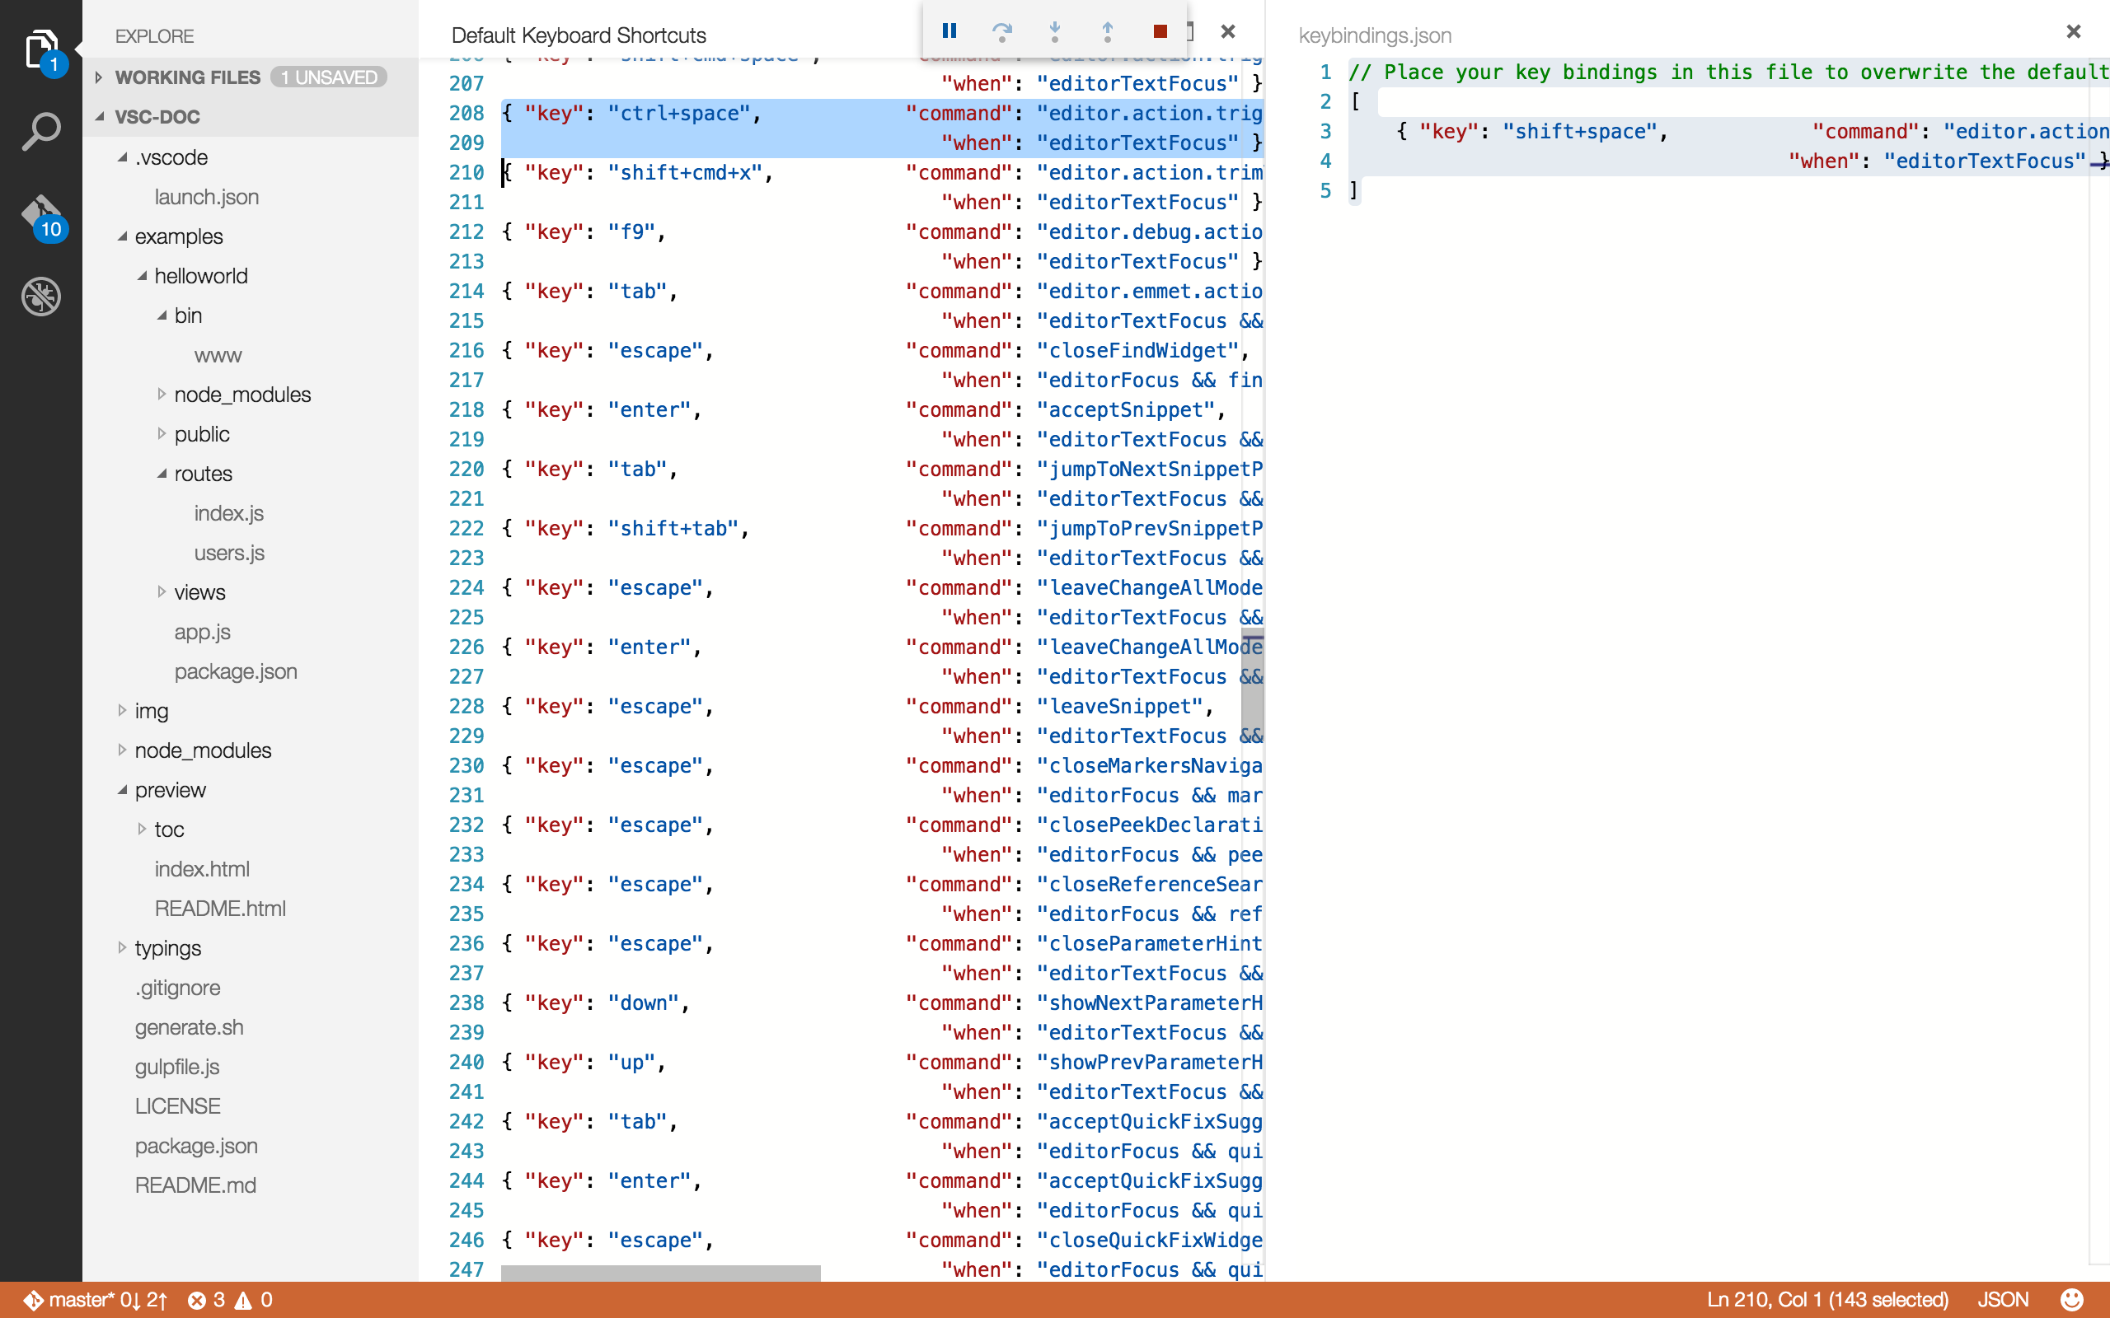Open the Debug view icon
The height and width of the screenshot is (1318, 2110).
point(40,297)
